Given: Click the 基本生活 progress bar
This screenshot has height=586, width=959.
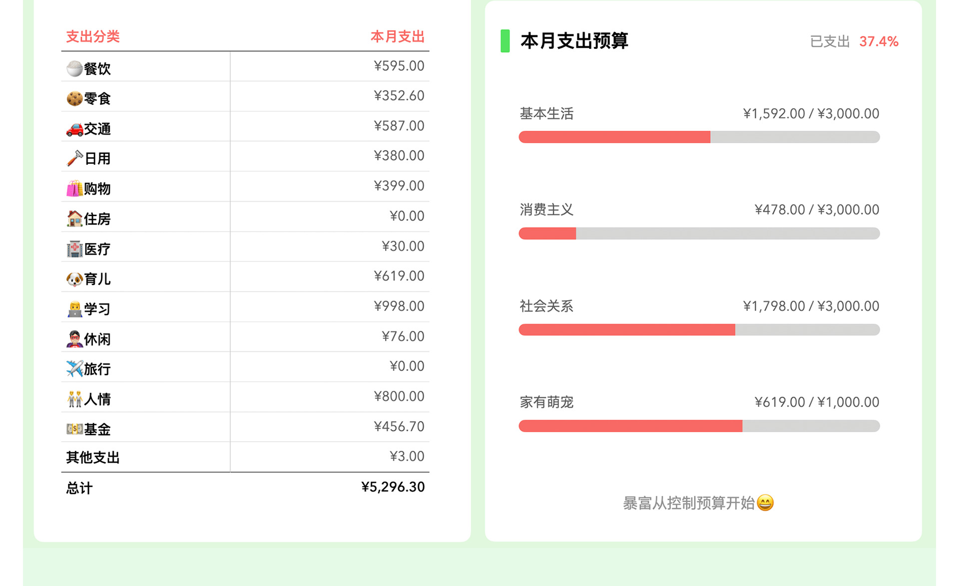Looking at the screenshot, I should click(x=698, y=136).
